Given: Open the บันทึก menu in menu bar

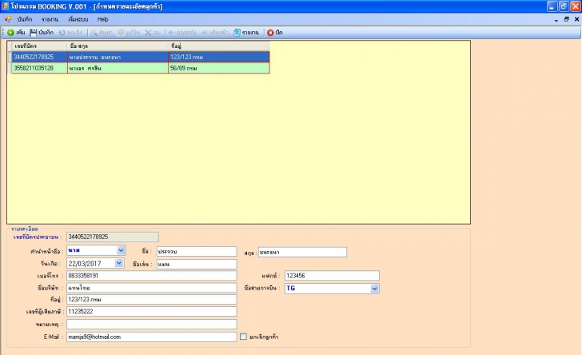Looking at the screenshot, I should click(x=25, y=19).
